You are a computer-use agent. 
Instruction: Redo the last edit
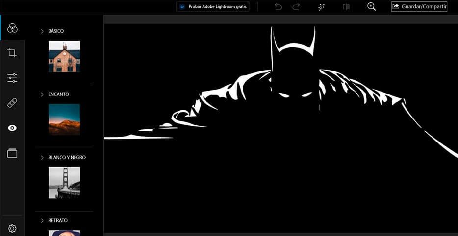(x=296, y=7)
